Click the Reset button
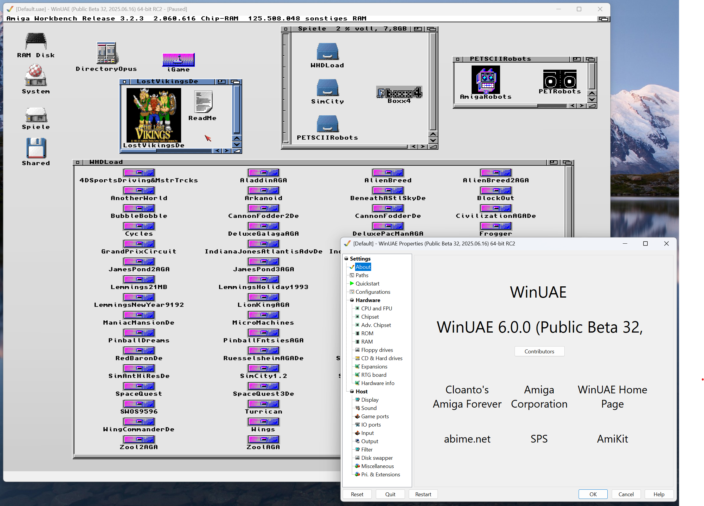The image size is (704, 506). (357, 494)
